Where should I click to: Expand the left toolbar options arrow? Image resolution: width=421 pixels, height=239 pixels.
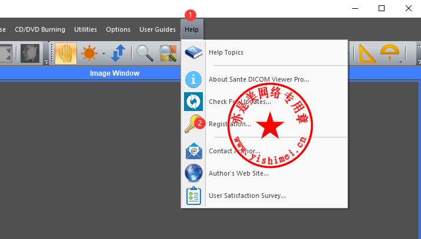pos(46,62)
